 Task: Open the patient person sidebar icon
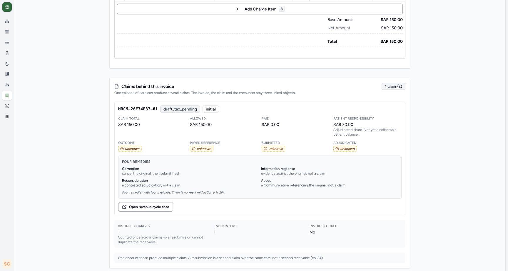click(7, 53)
